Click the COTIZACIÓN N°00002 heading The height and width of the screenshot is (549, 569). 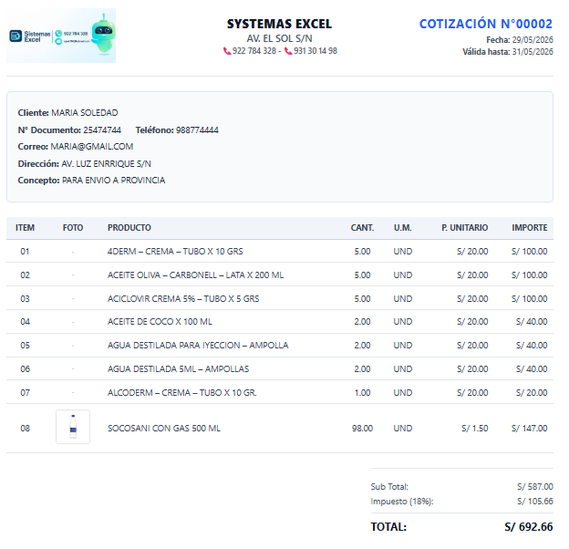485,24
